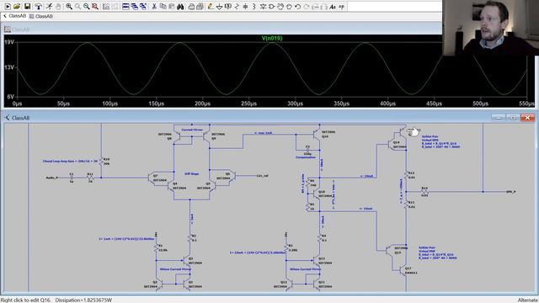Place an inductor from the toolbar
This screenshot has width=539, height=303.
click(254, 6)
